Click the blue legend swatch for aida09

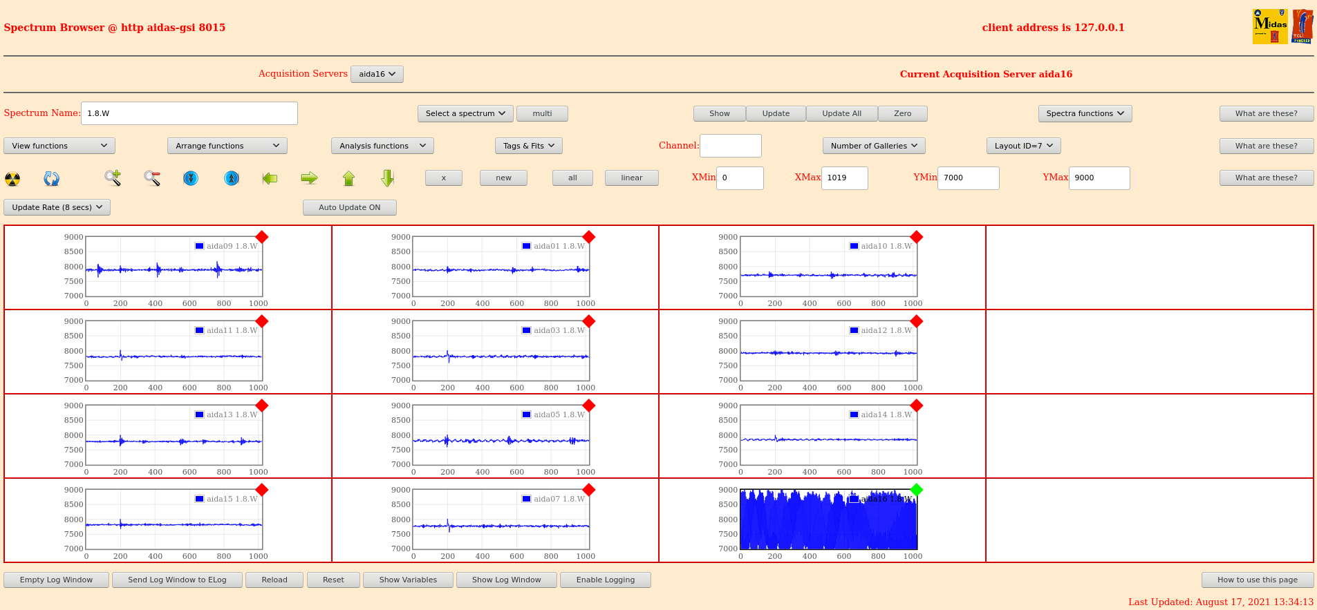point(200,246)
